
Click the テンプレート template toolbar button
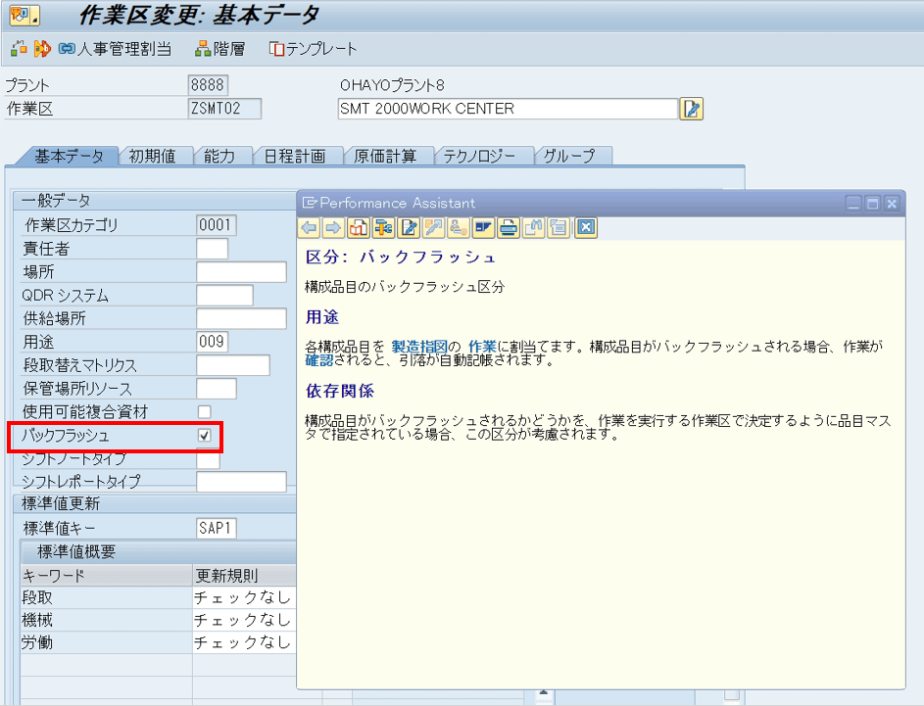314,48
